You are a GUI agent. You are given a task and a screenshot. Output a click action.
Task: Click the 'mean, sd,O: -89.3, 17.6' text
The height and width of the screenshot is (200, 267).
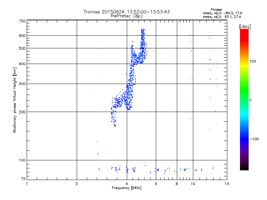[x=222, y=13]
